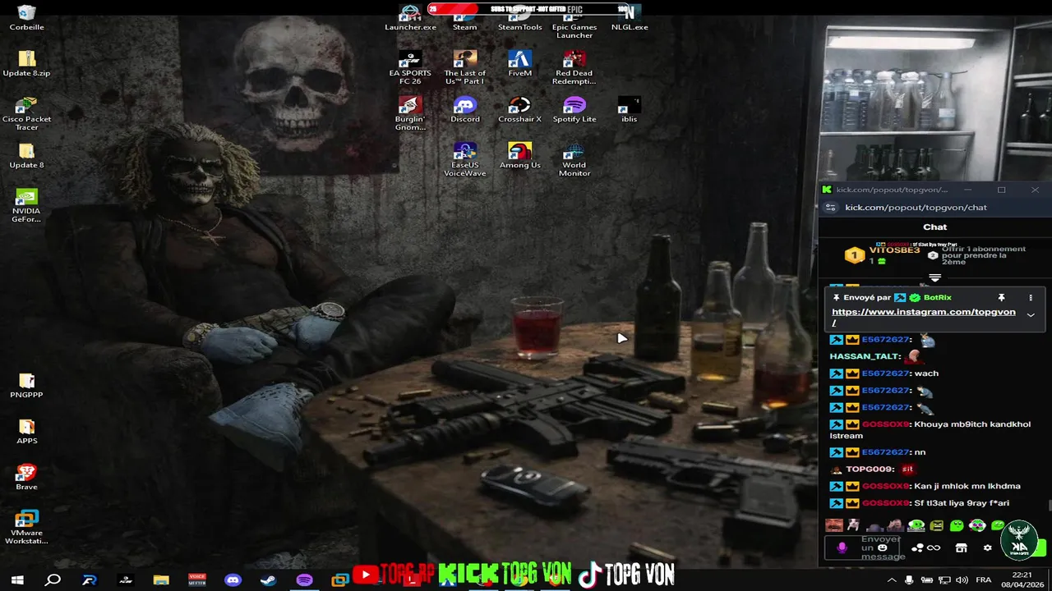Image resolution: width=1052 pixels, height=591 pixels.
Task: Click the 'wach' chat message
Action: 926,373
